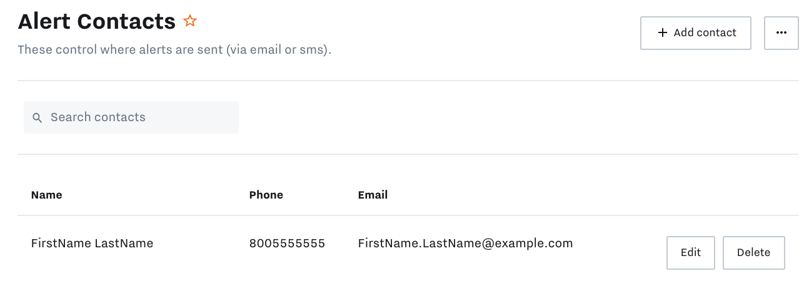Click the magnifying glass search icon

pyautogui.click(x=37, y=117)
